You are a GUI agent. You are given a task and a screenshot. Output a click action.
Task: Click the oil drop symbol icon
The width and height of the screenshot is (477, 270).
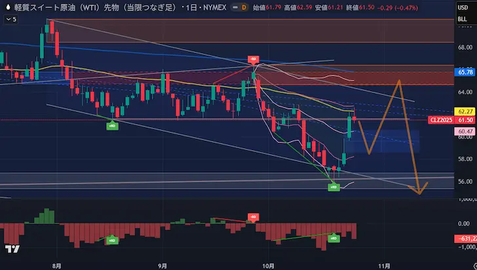pyautogui.click(x=8, y=7)
